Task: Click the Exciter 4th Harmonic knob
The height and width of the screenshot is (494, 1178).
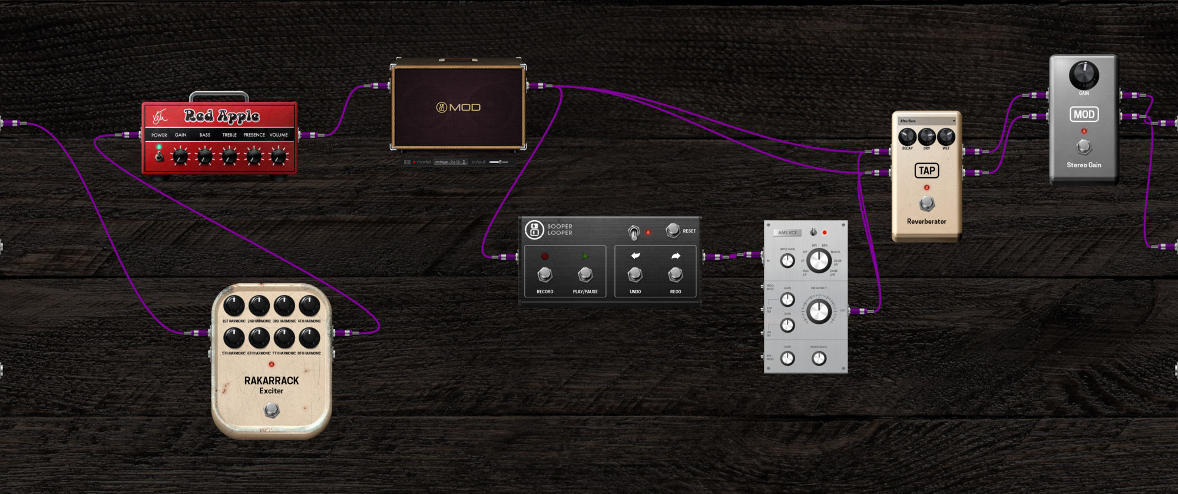Action: [x=310, y=306]
